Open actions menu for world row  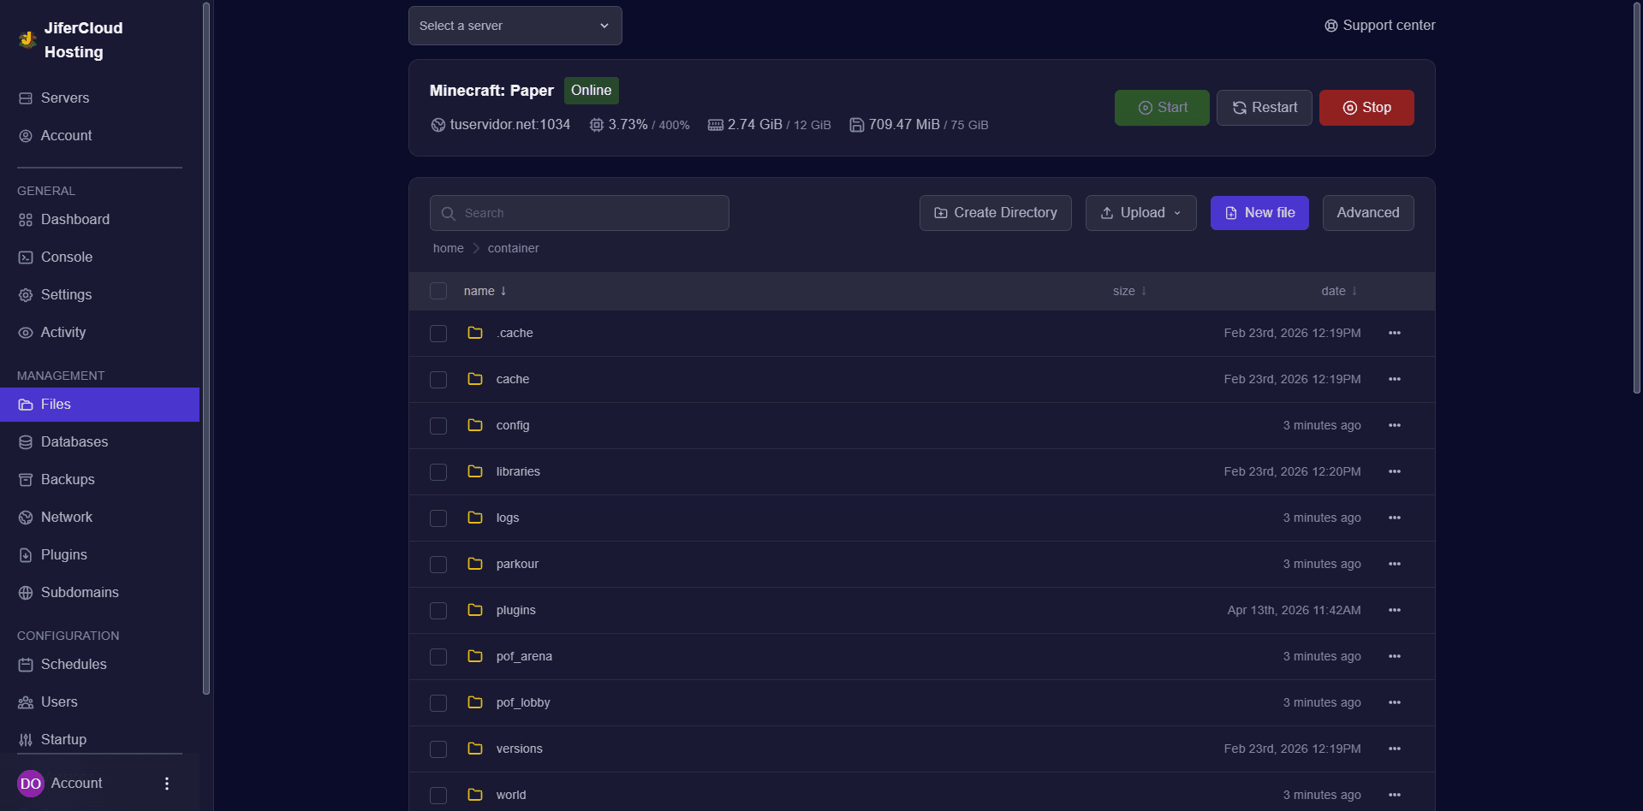coord(1395,795)
